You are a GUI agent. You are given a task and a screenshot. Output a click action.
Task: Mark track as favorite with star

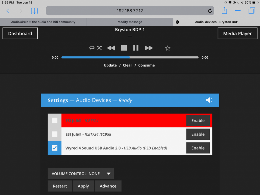(x=168, y=48)
